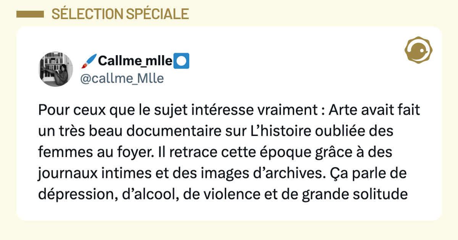Open the @callme_Mlle handle link
The image size is (458, 240).
point(122,78)
